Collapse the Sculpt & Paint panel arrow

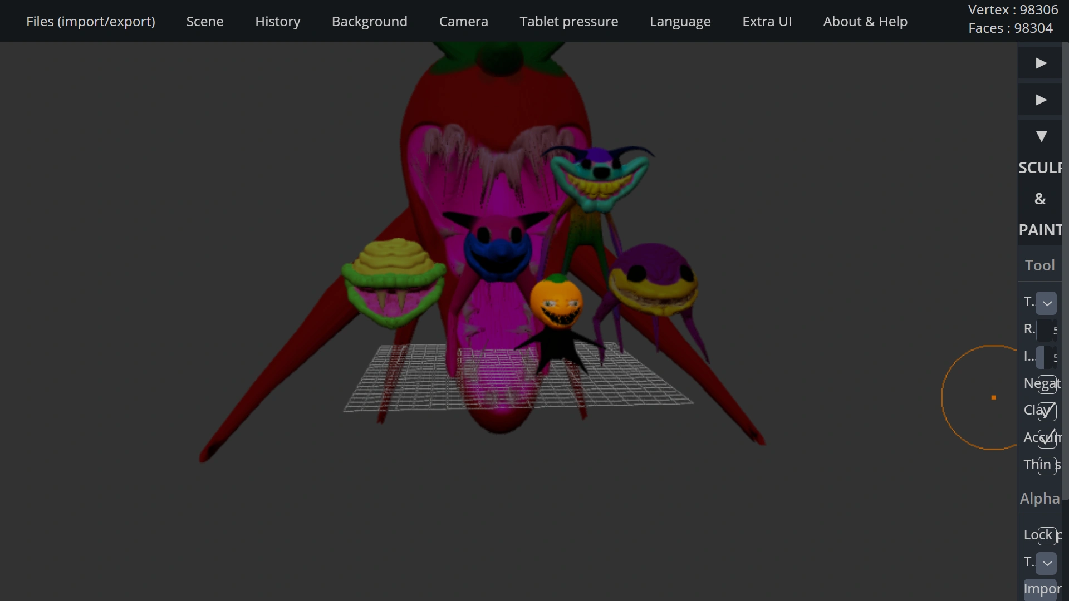pos(1040,136)
